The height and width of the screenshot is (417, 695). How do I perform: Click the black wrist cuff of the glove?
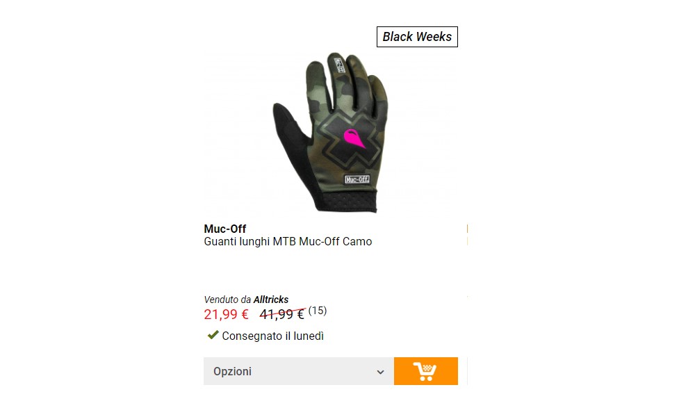click(x=346, y=200)
